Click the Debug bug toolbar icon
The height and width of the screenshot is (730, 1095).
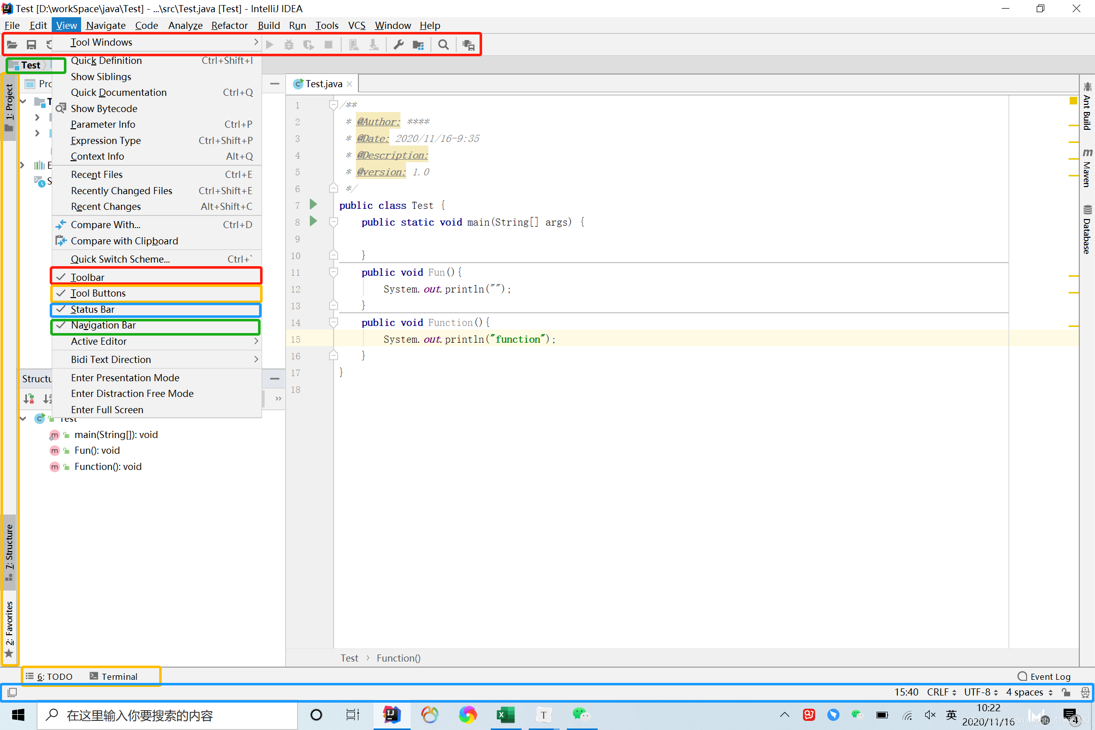(x=289, y=45)
